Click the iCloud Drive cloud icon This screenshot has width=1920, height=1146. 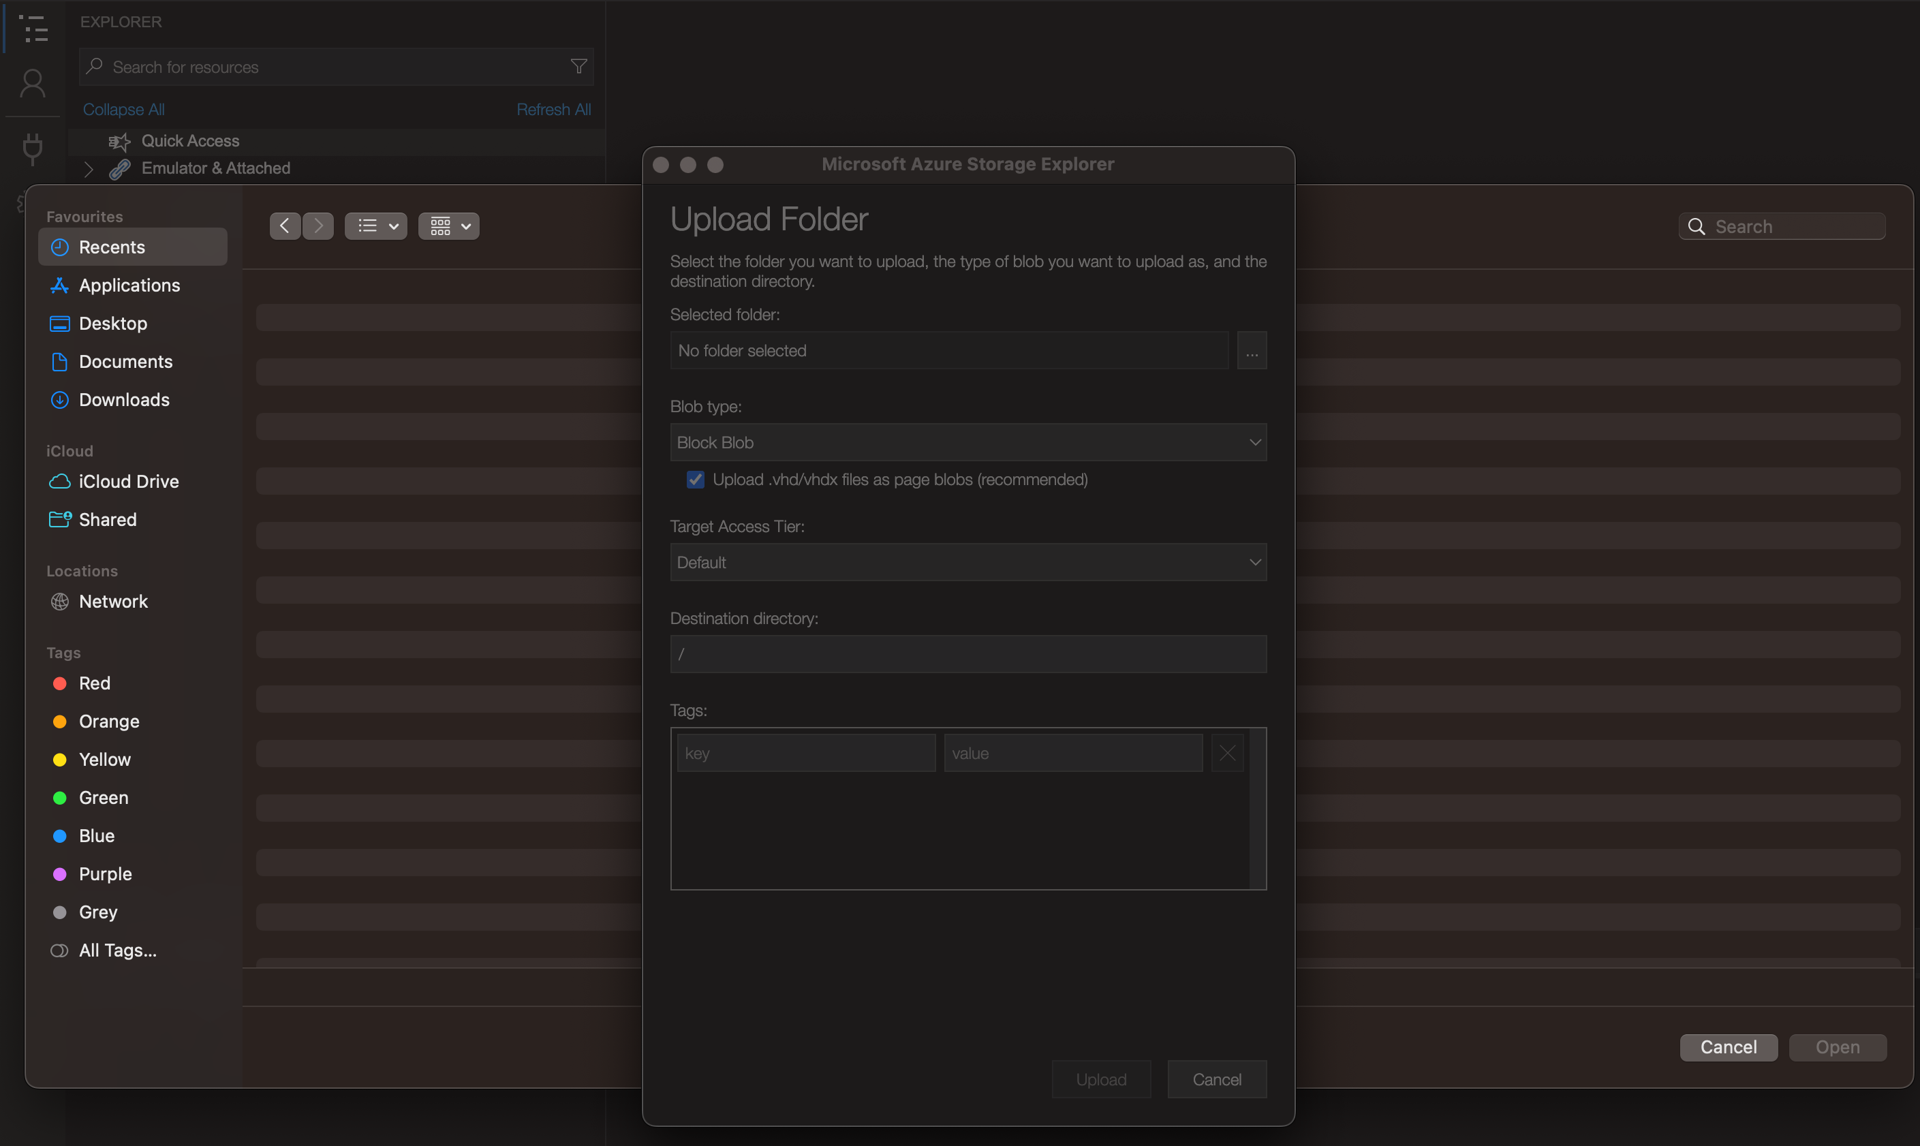[x=59, y=481]
